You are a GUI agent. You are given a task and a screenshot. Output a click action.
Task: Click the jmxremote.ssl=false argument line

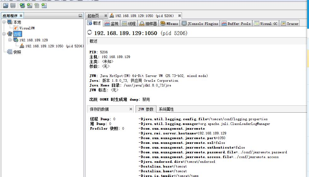[x=182, y=143]
